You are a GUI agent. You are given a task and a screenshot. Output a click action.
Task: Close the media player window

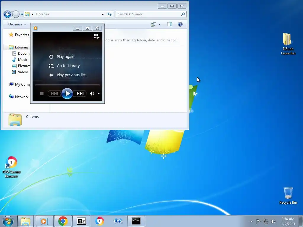97,28
